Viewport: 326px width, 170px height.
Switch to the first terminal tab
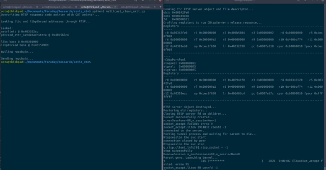pyautogui.click(x=19, y=7)
